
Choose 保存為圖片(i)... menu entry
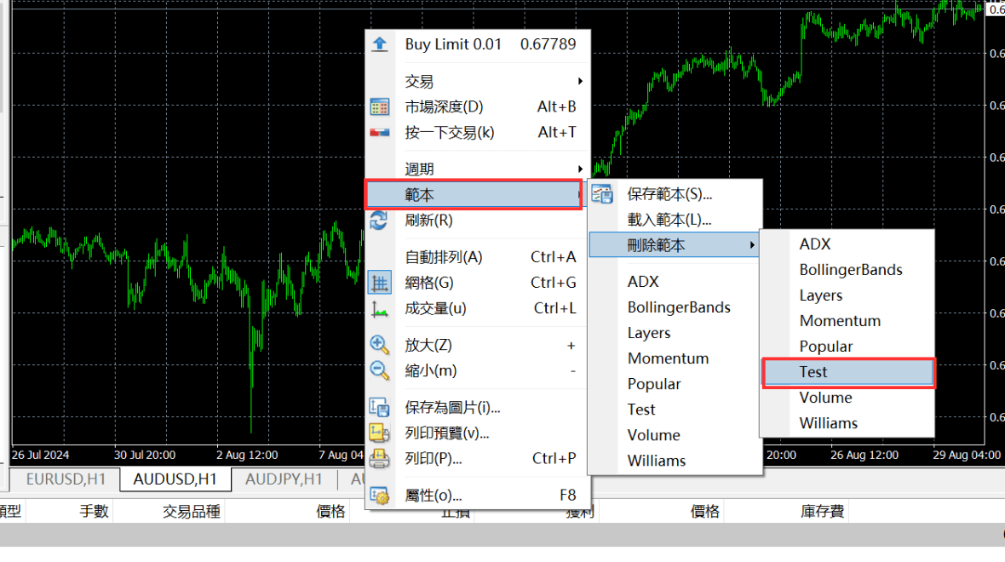point(478,407)
